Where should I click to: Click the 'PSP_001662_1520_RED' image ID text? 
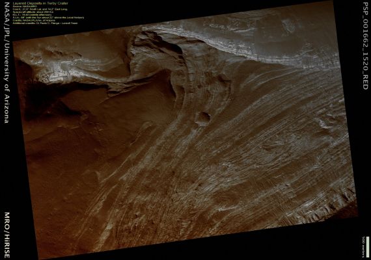point(365,45)
